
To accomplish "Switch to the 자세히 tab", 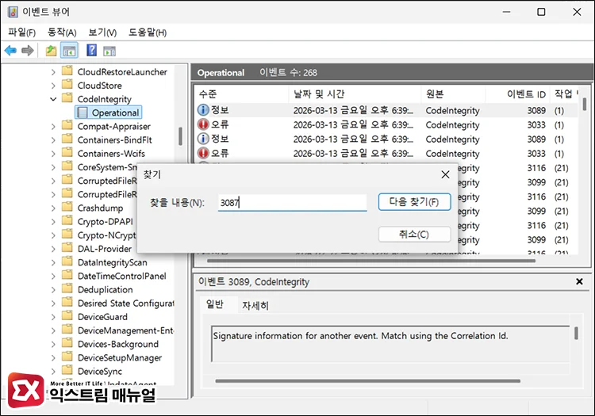I will [x=255, y=305].
